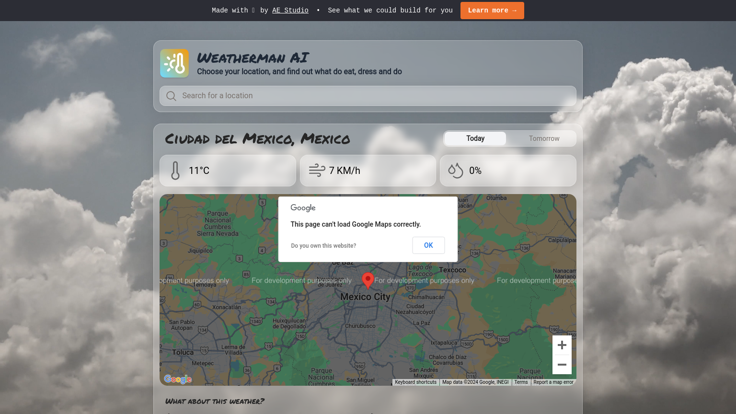This screenshot has height=414, width=736.
Task: Zoom in on the map with plus control
Action: pos(562,345)
